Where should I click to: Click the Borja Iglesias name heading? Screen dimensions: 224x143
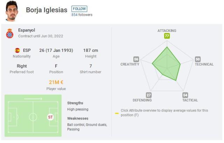coord(47,10)
